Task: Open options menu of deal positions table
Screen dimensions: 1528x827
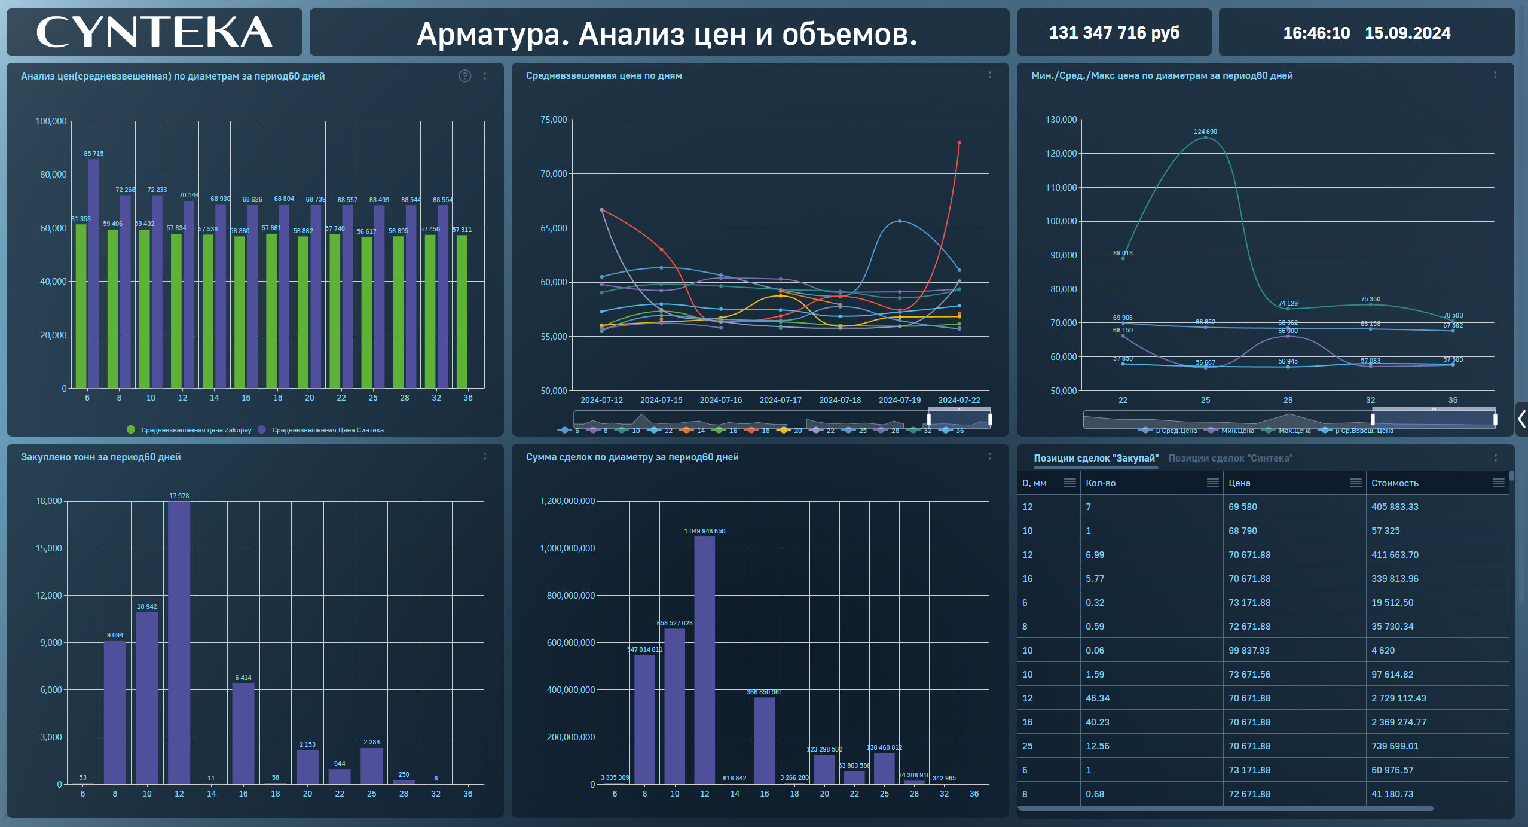Action: click(1496, 458)
